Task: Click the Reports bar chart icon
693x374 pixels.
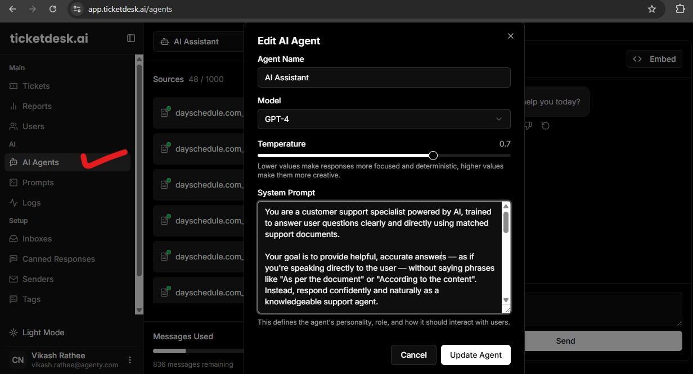Action: 13,106
